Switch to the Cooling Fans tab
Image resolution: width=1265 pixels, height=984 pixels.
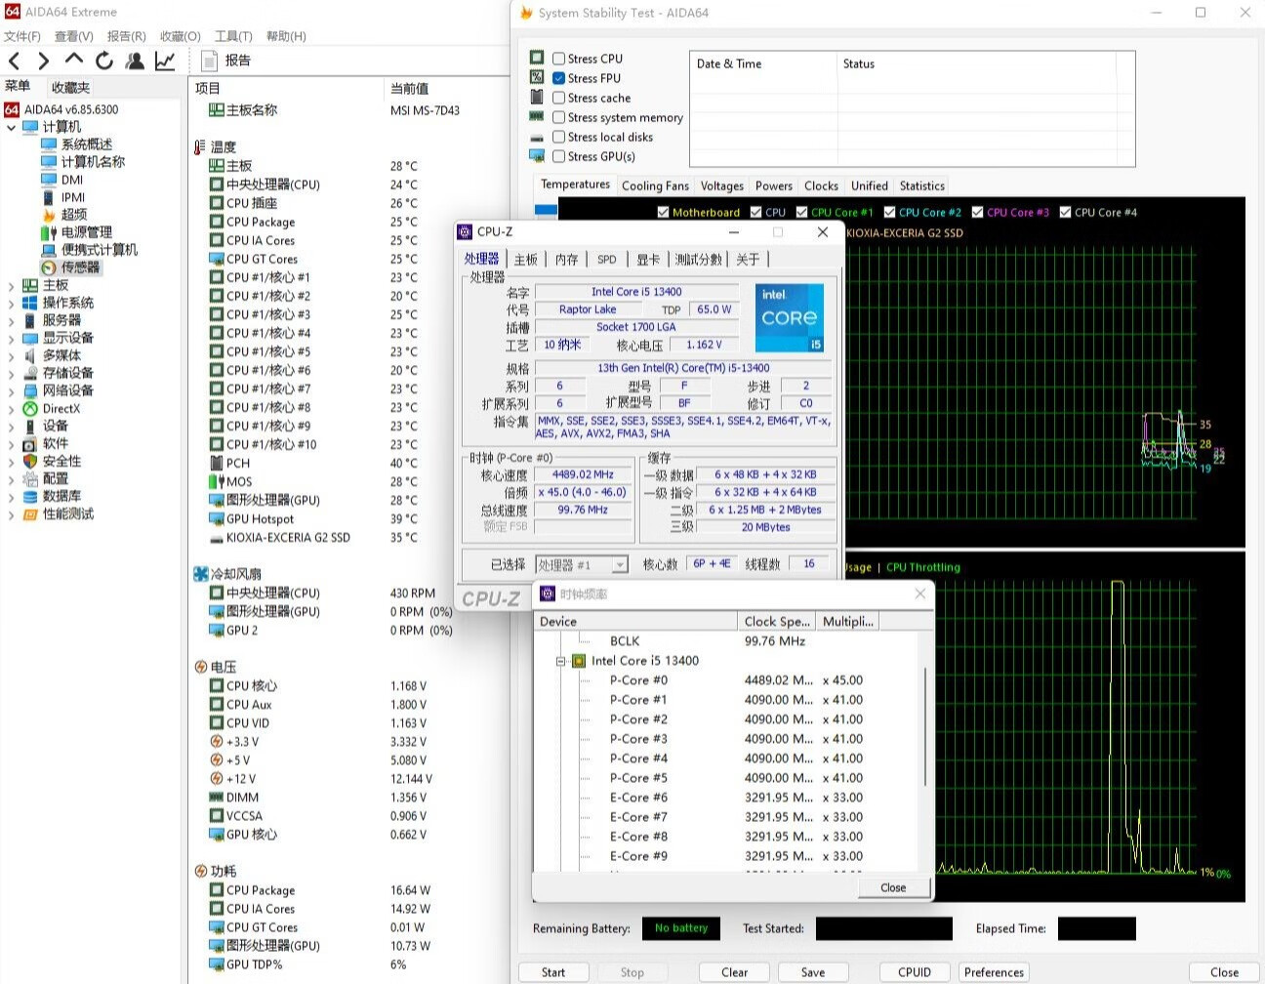655,185
